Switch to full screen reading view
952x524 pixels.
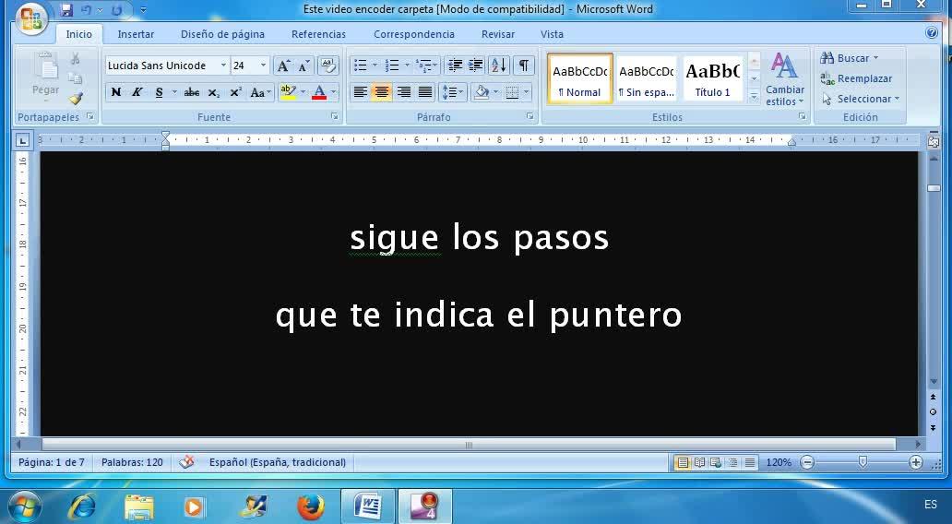coord(699,462)
